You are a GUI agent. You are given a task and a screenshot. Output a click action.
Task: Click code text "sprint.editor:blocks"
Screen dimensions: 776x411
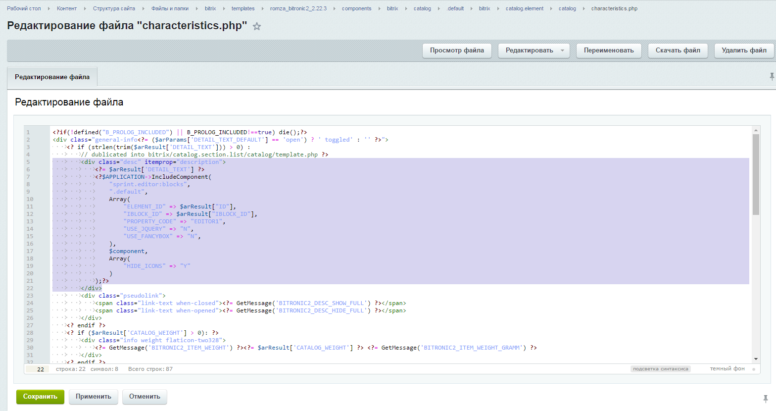[148, 184]
